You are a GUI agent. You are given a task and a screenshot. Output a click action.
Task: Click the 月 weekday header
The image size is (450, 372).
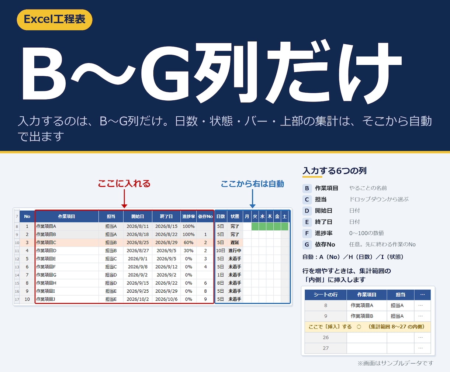pyautogui.click(x=247, y=217)
